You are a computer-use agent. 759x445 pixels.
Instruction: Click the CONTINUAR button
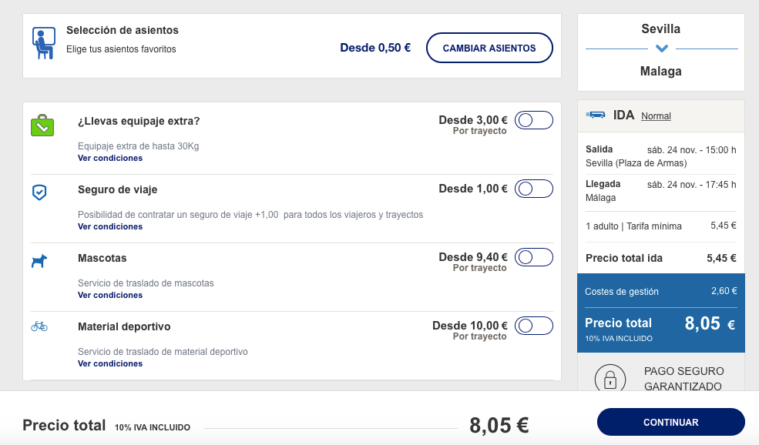point(671,422)
